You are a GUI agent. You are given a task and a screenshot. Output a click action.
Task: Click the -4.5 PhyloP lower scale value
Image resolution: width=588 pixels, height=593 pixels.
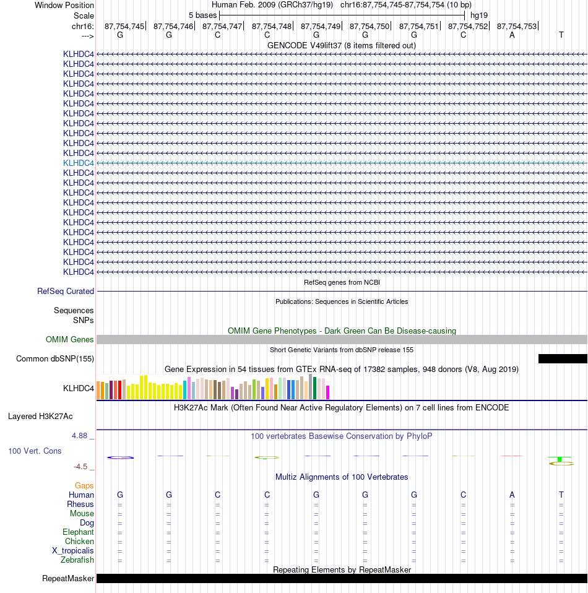tap(80, 467)
